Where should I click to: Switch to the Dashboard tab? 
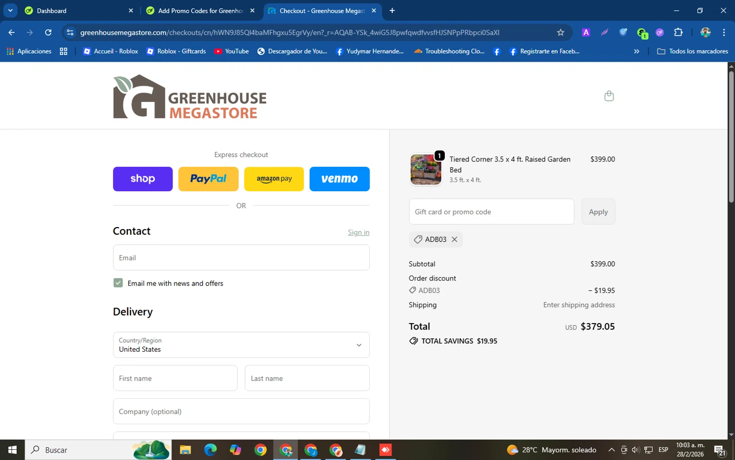tap(73, 11)
